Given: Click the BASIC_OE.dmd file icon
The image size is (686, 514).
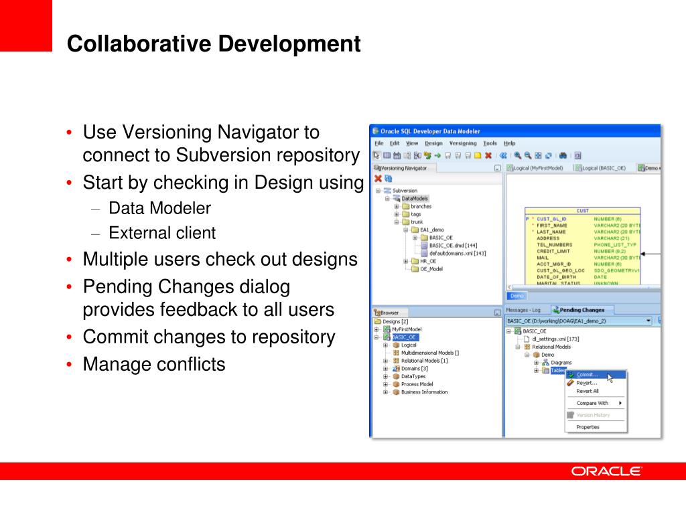Looking at the screenshot, I should coord(424,246).
